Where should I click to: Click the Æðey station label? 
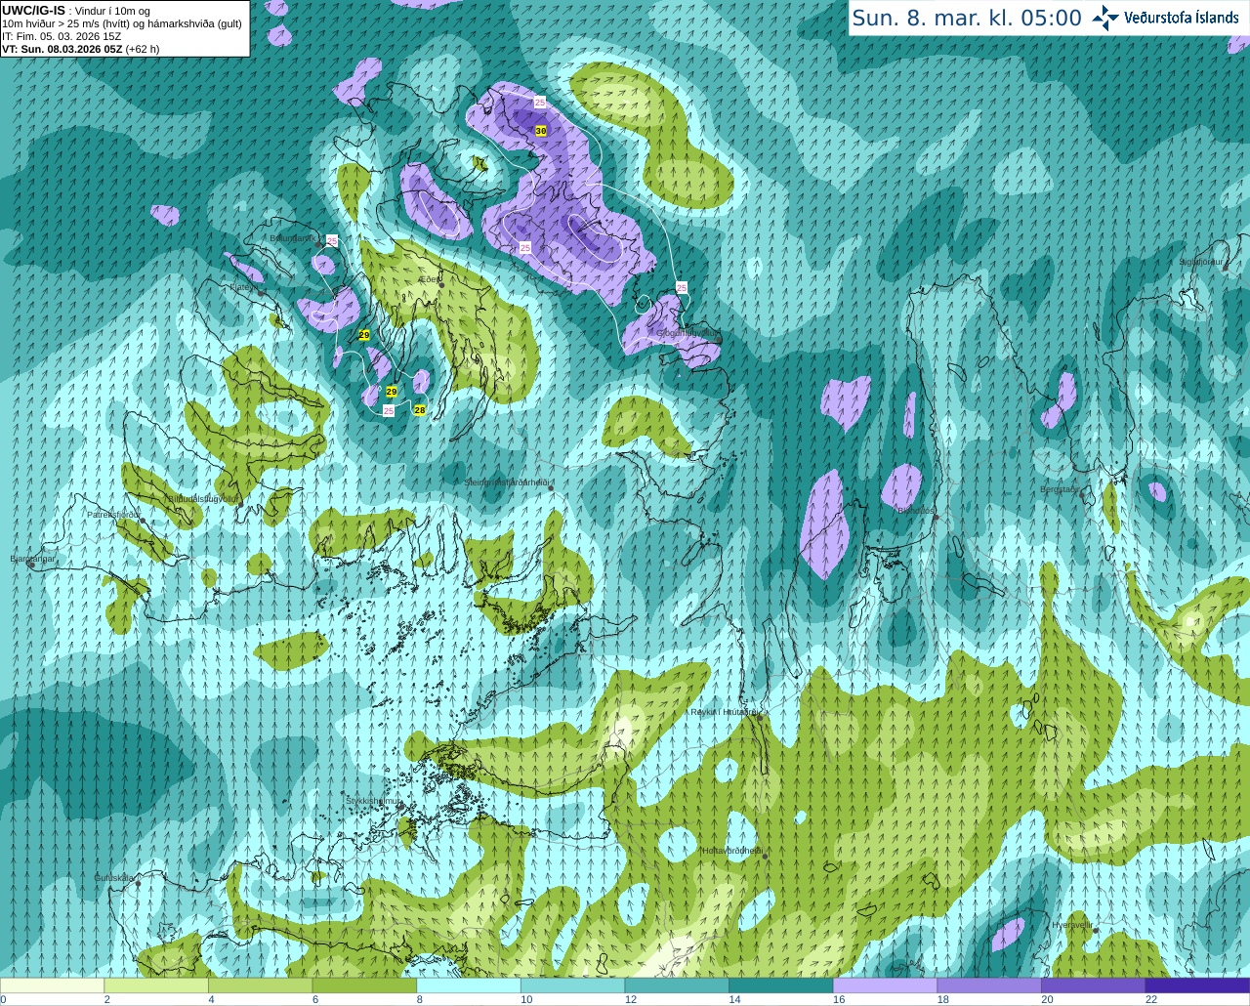[428, 279]
